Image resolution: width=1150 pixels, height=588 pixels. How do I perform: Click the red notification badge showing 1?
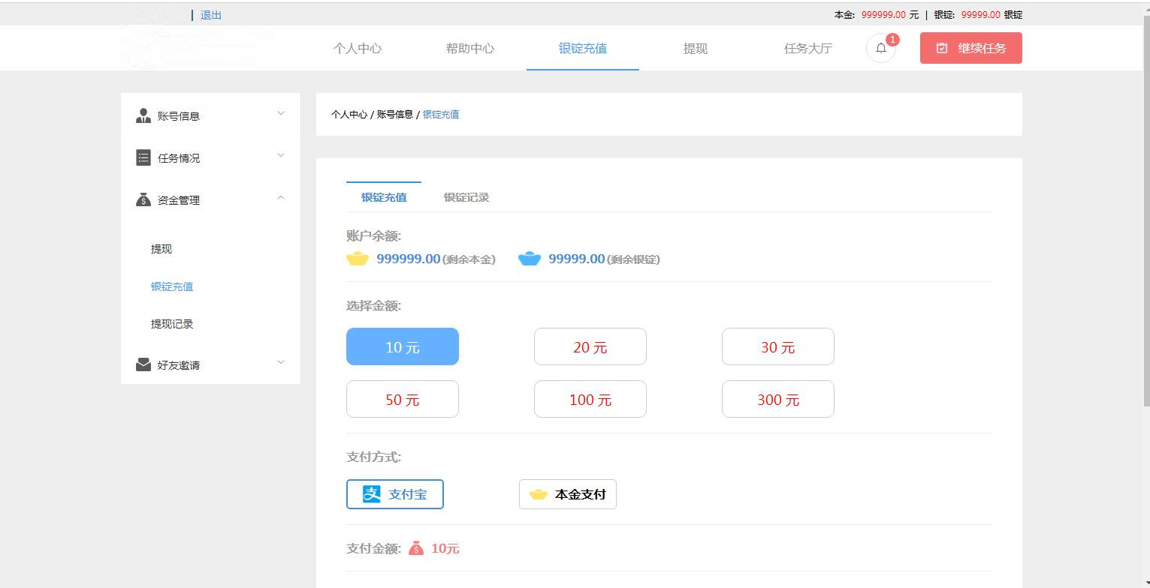[x=892, y=40]
